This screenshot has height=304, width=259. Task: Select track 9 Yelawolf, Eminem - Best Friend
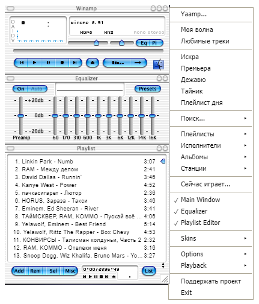click(85, 224)
